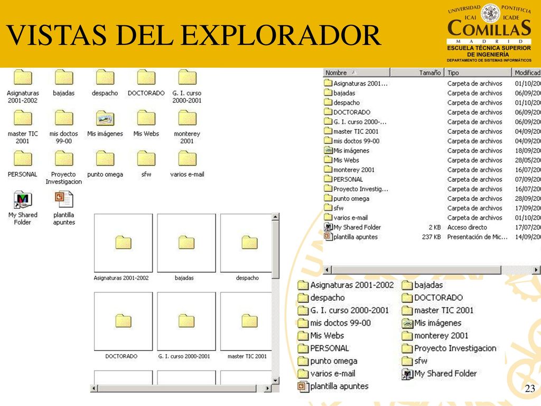The image size is (541, 406).
Task: Select 'monterey 2001' row in details view
Action: (x=432, y=170)
